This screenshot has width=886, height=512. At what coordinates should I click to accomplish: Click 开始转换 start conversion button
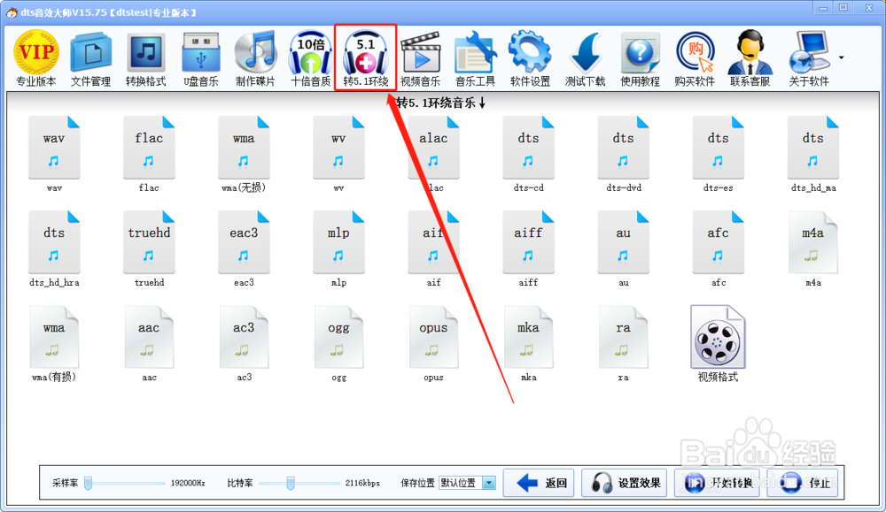click(718, 483)
